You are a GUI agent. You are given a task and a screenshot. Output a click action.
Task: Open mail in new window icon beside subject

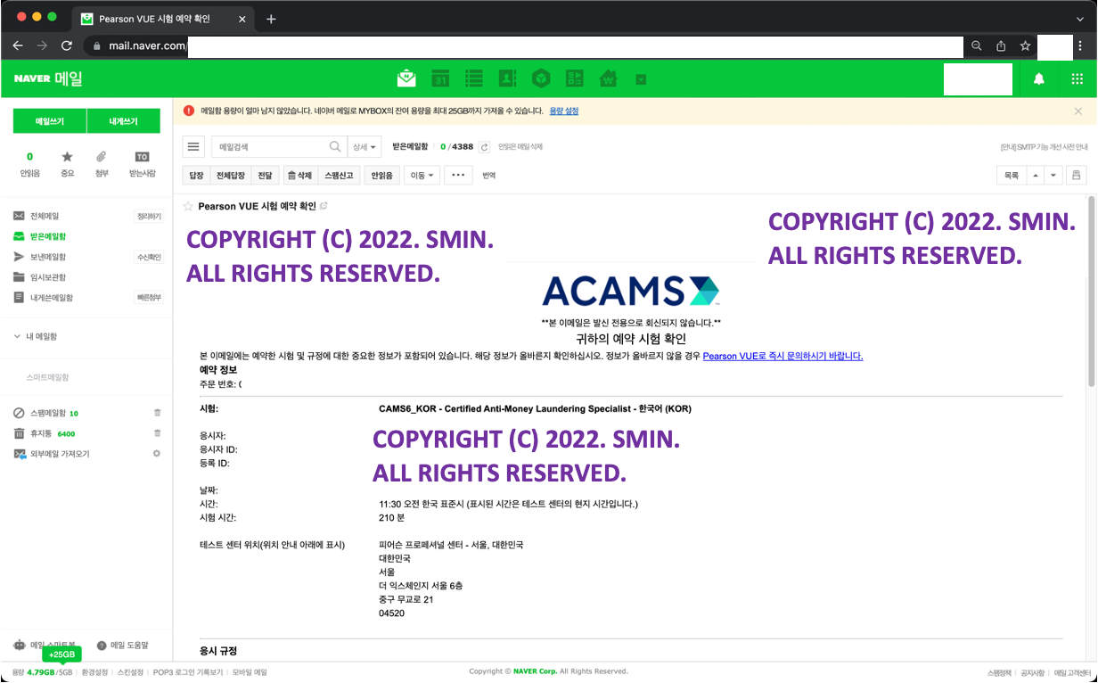324,206
